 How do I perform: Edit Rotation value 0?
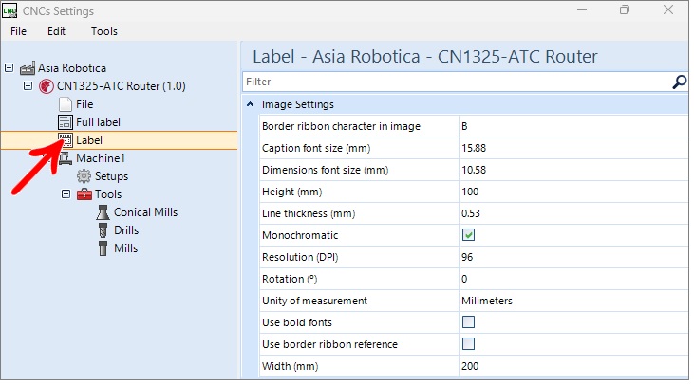pos(573,279)
